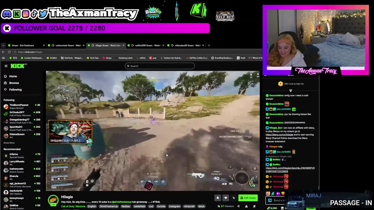Open the blerps bookmark
Image resolution: width=374 pixels, height=210 pixels.
pos(107,58)
